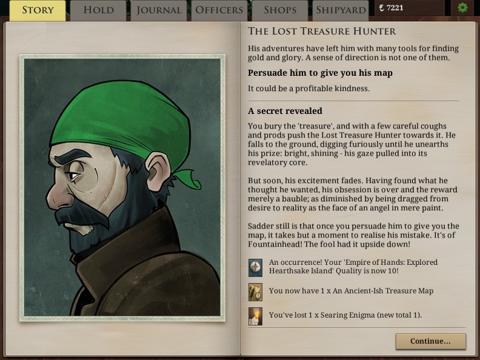Viewport: 480px width, 360px height.
Task: Click 'Persuade him to give you his map' heading
Action: click(320, 73)
